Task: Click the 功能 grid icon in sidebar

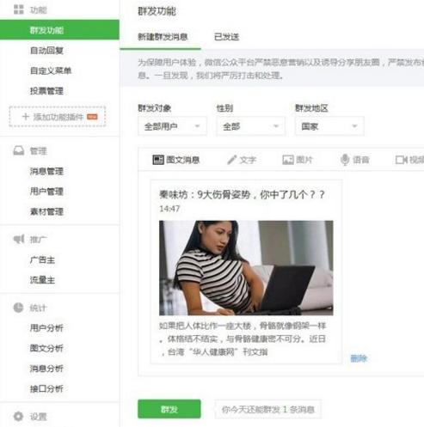Action: (19, 9)
